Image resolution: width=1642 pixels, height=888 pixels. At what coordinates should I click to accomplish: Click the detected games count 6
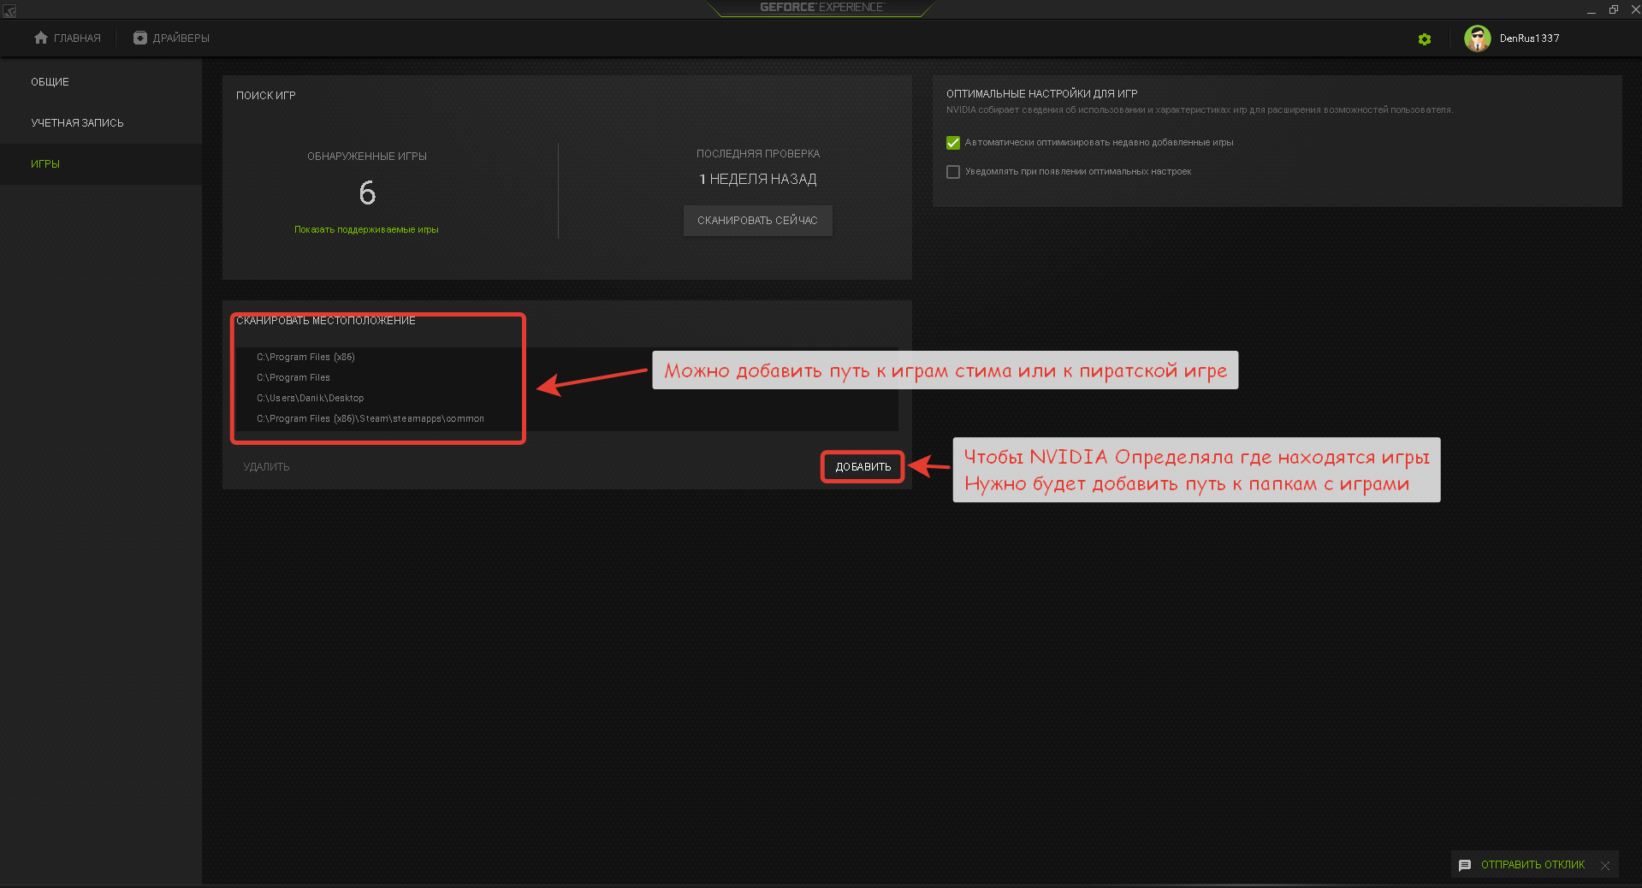367,192
